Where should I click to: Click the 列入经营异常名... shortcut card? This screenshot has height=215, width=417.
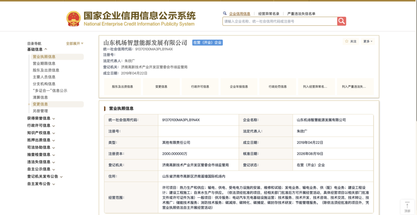click(317, 87)
